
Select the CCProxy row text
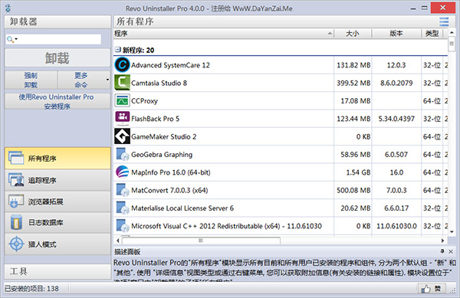(x=144, y=101)
